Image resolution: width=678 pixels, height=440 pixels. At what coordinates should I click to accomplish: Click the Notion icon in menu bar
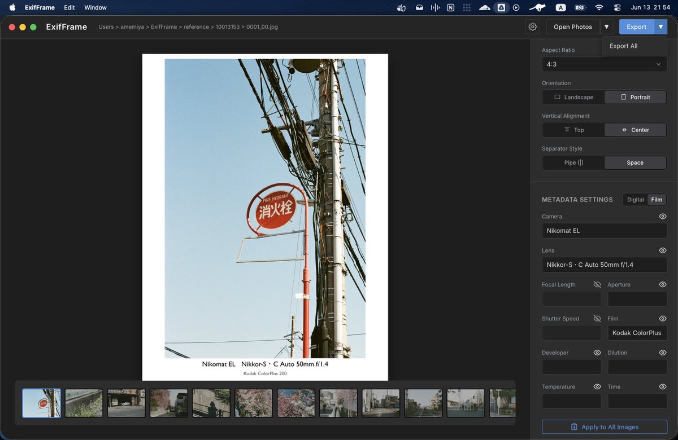tap(450, 7)
